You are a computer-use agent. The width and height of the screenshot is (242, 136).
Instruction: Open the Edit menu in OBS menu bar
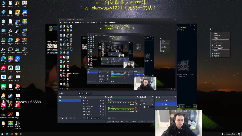pyautogui.click(x=65, y=22)
